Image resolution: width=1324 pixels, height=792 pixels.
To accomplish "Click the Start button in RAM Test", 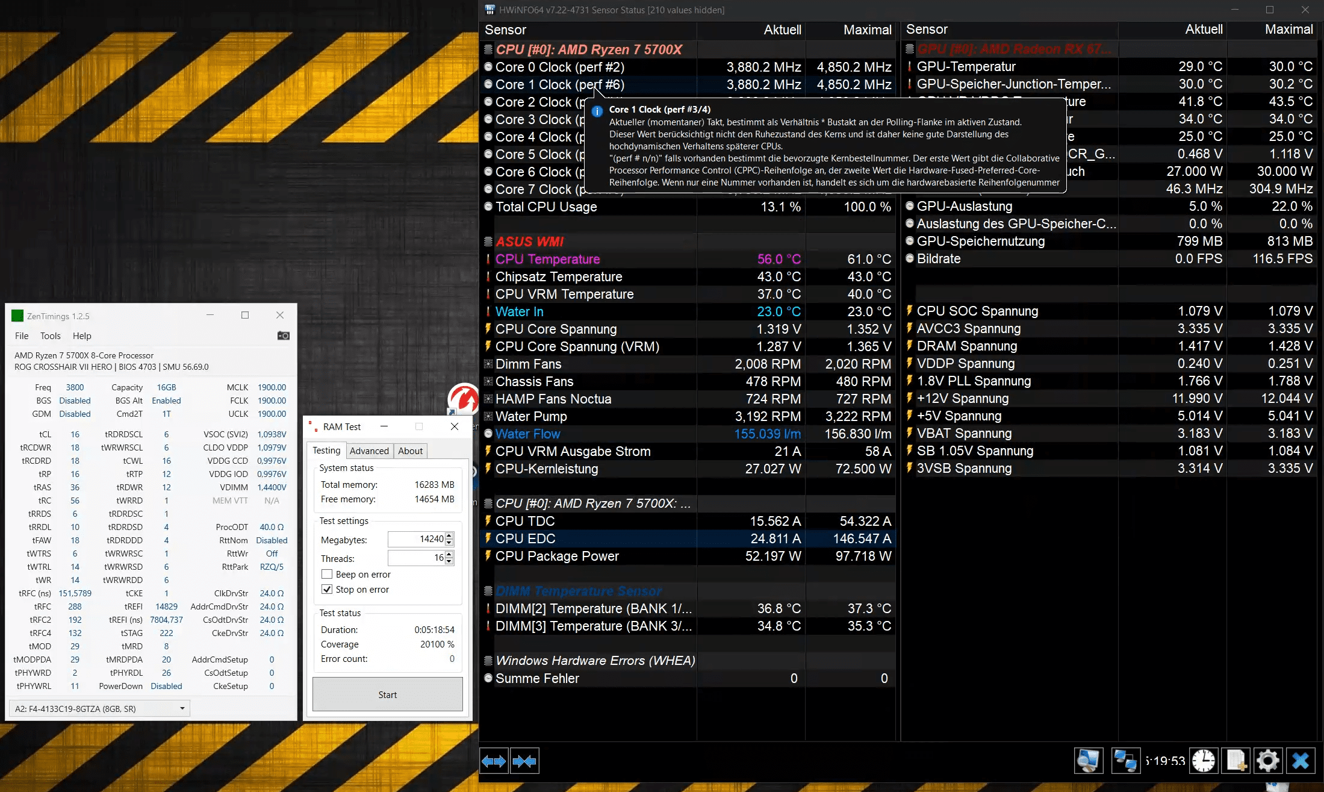I will coord(388,694).
